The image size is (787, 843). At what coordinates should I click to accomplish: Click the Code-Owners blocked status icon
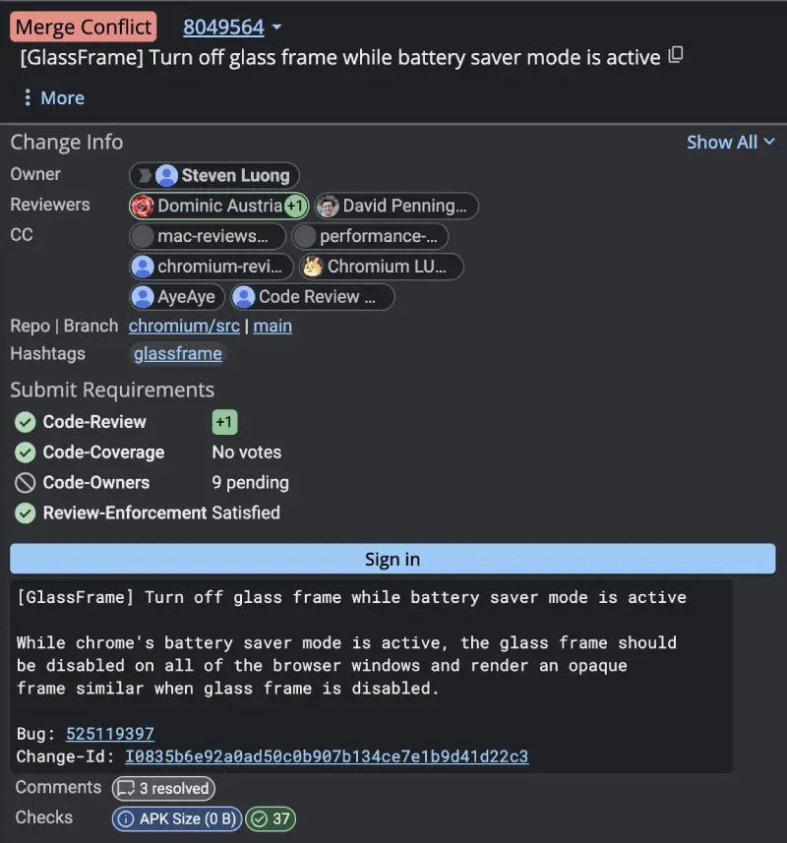pyautogui.click(x=26, y=483)
